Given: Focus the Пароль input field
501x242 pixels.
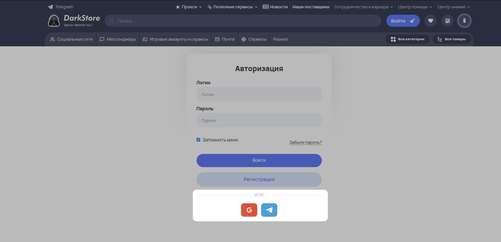Looking at the screenshot, I should pos(259,120).
